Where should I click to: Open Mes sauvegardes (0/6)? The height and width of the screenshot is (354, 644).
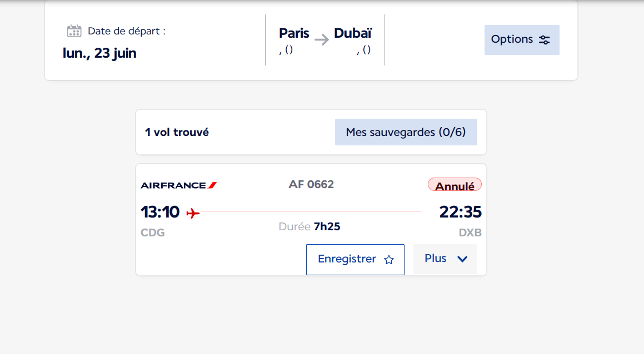click(x=406, y=132)
